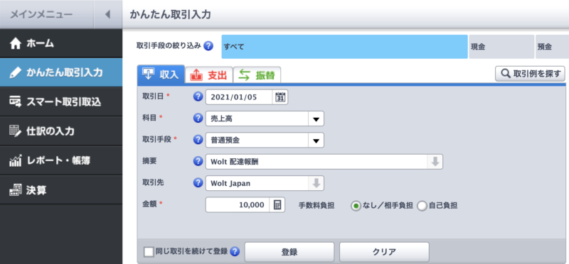Click the help icon for 取引先
Image resolution: width=569 pixels, height=264 pixels.
point(198,183)
